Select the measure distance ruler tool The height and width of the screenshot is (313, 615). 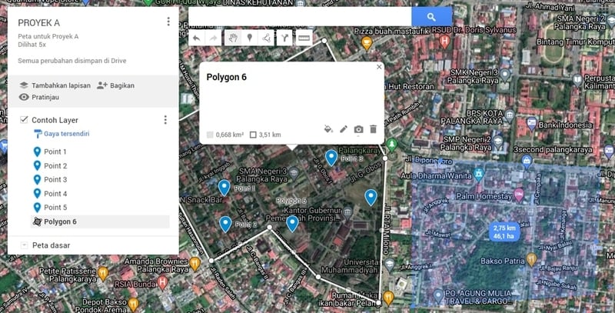[304, 38]
